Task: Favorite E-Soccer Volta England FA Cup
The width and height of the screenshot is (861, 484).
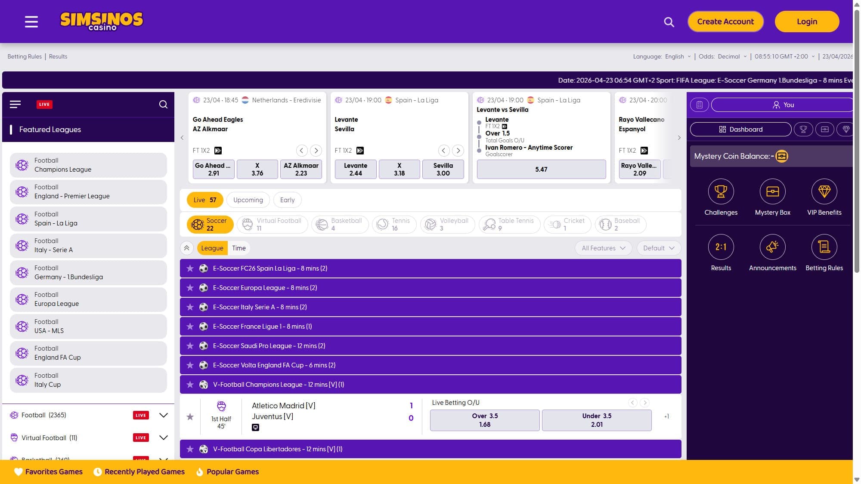Action: (190, 365)
